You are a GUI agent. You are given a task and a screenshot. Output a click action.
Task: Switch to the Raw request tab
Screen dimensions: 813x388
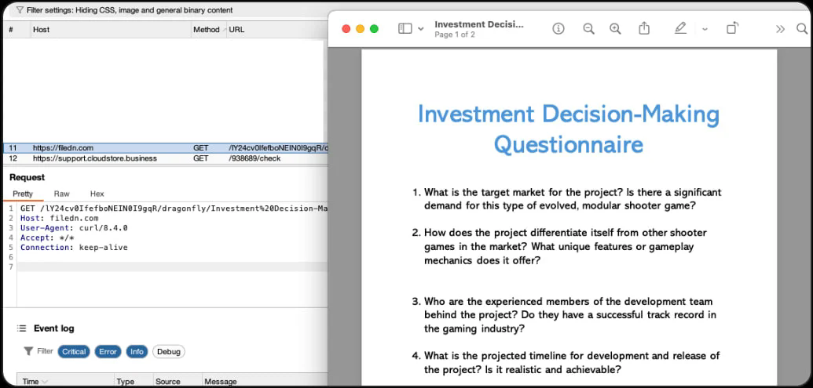(x=61, y=194)
